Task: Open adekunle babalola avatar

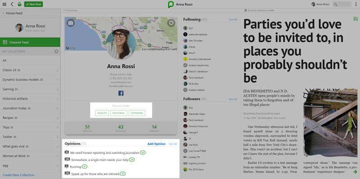Action: 185,35
